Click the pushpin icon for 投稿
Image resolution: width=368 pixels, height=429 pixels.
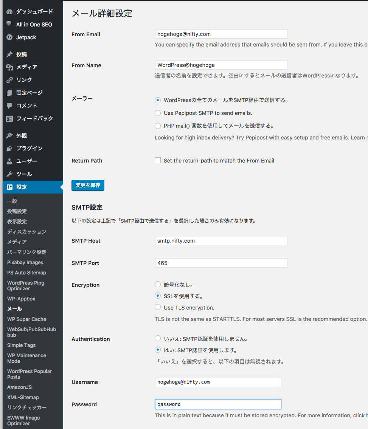[x=9, y=54]
